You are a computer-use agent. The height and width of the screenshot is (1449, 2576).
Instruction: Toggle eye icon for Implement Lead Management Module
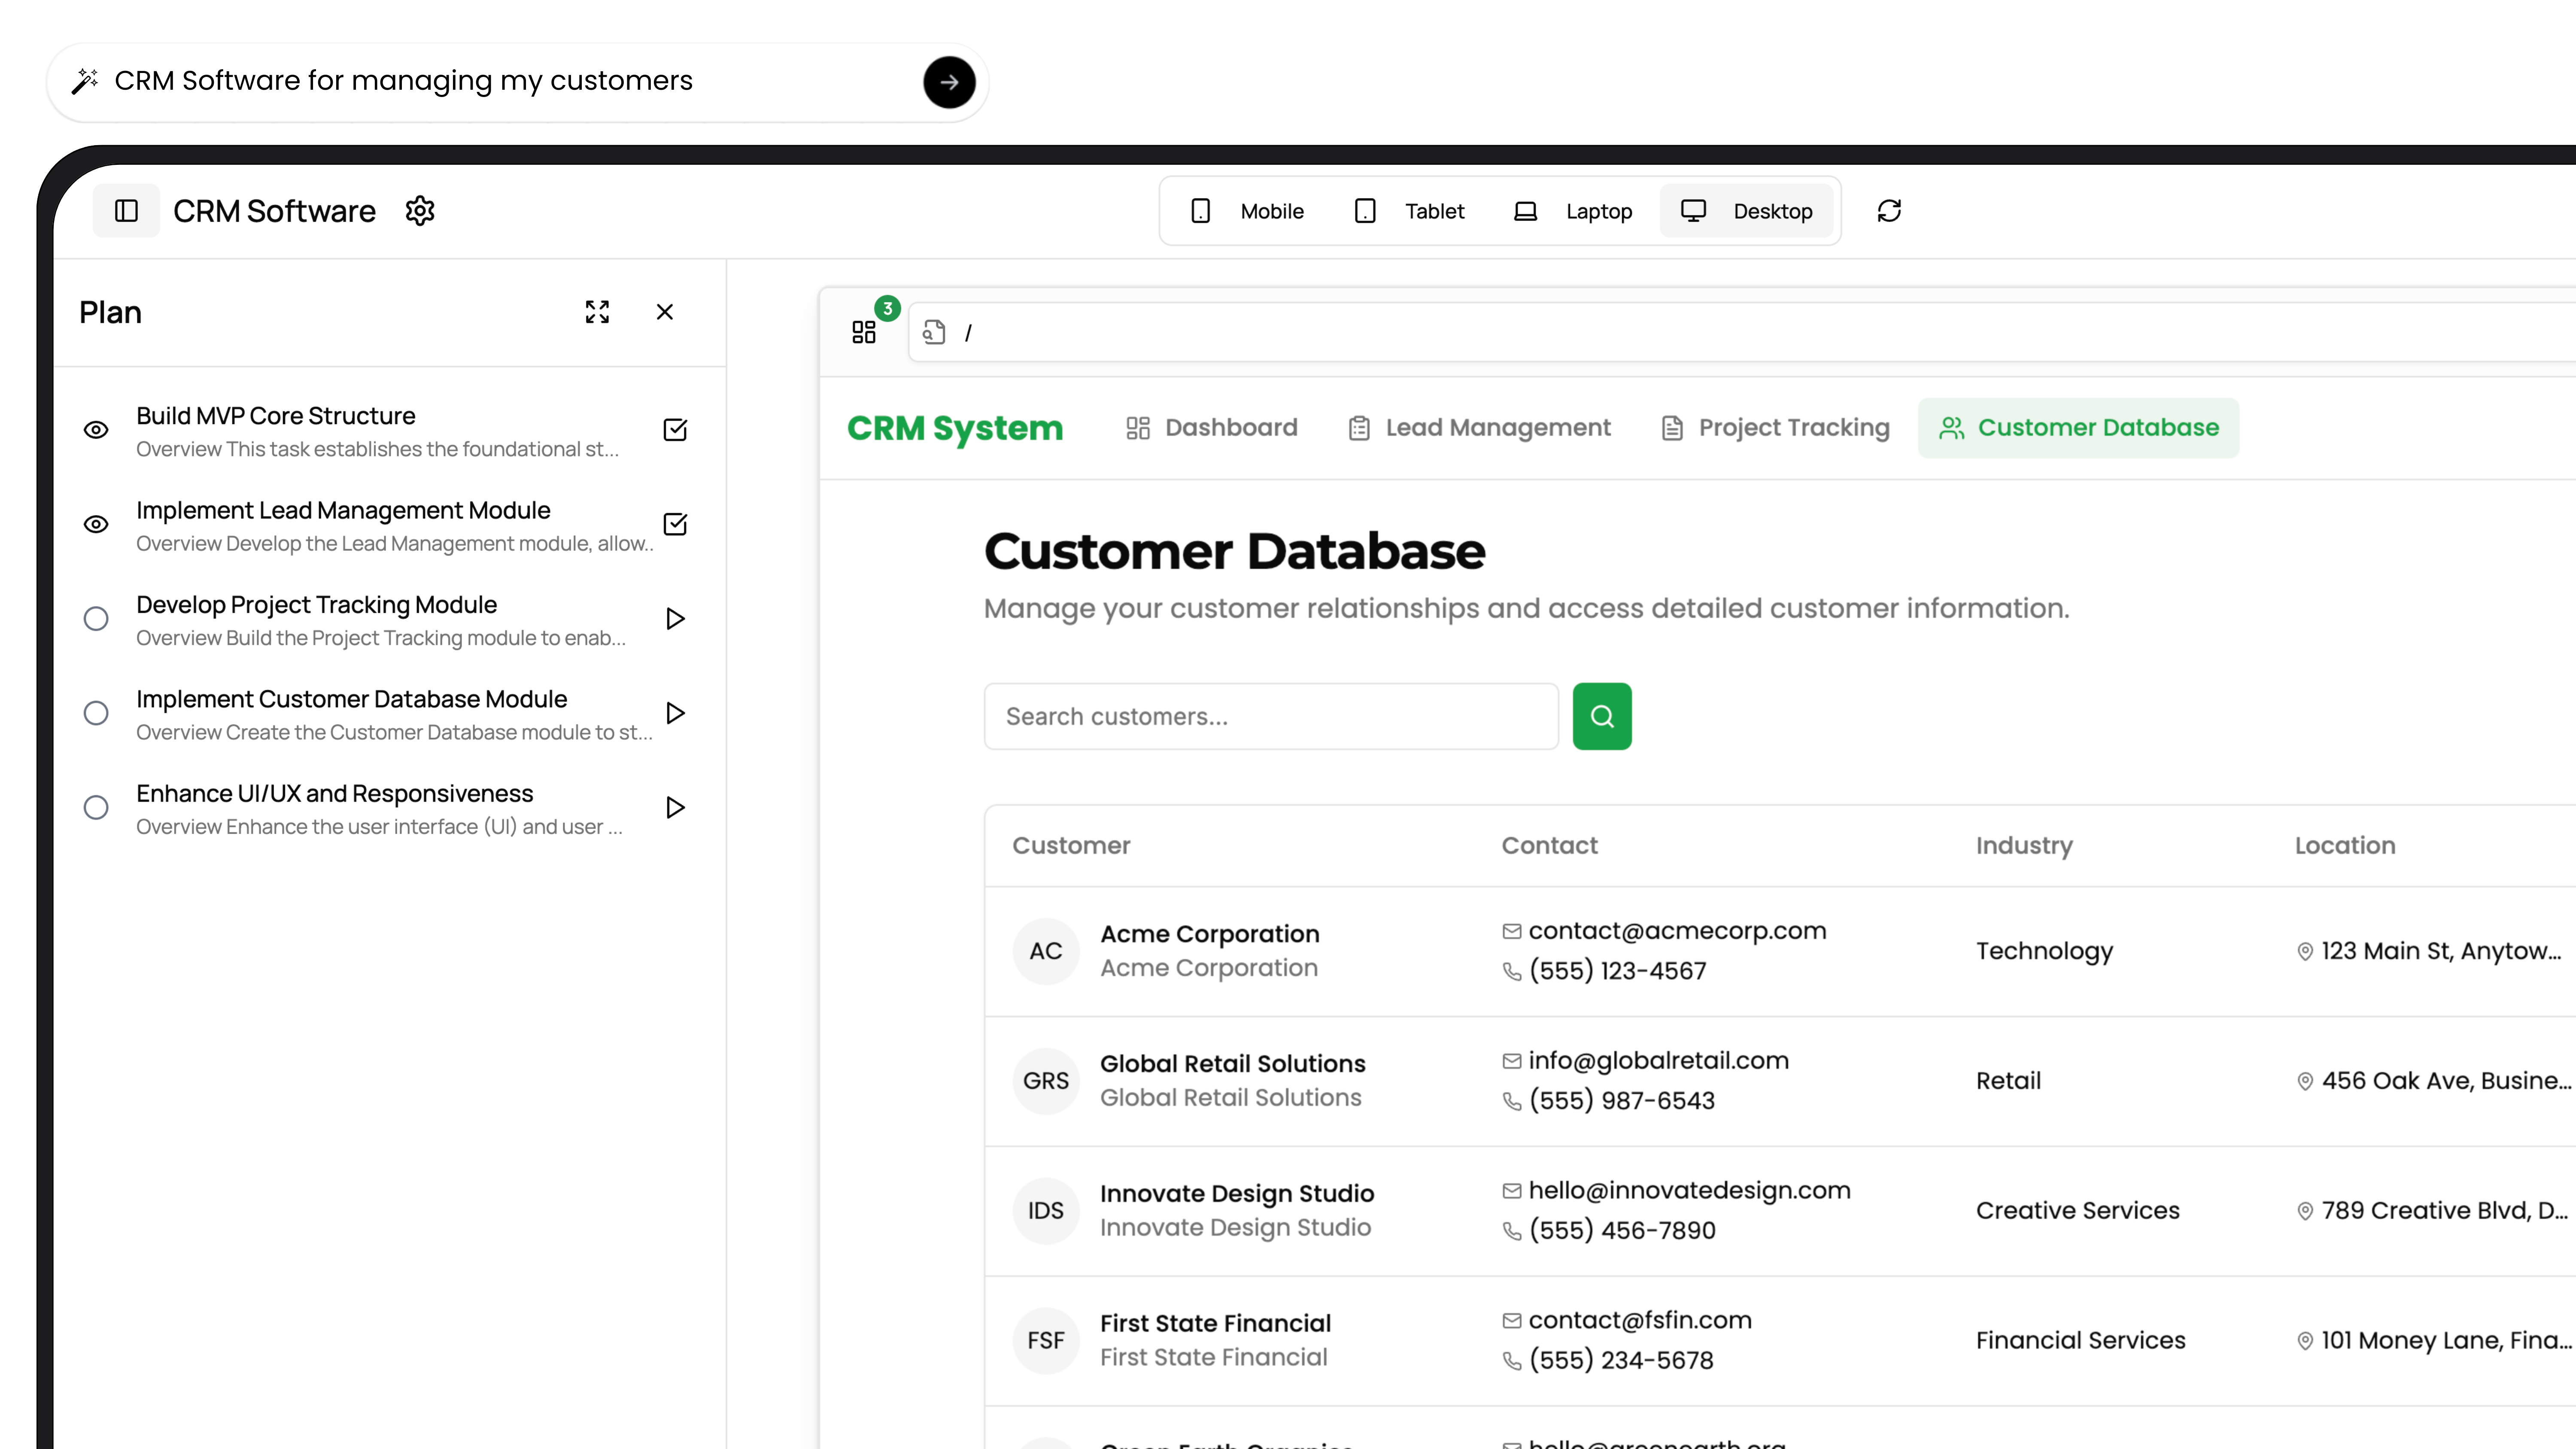coord(96,524)
